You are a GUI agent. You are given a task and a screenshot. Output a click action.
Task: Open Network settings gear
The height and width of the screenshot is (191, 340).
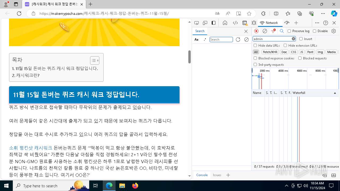(334, 31)
